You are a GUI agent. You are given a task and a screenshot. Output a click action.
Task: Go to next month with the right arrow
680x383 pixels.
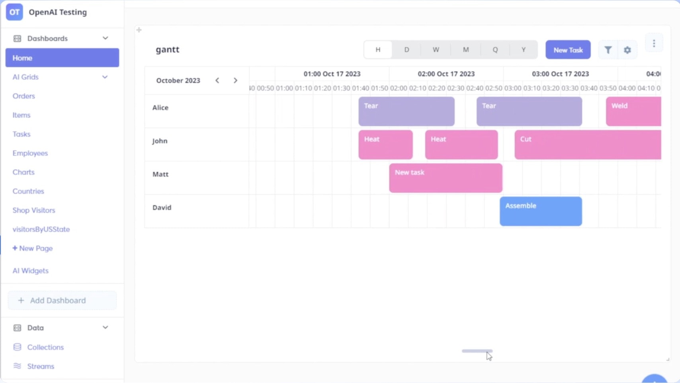(x=235, y=80)
